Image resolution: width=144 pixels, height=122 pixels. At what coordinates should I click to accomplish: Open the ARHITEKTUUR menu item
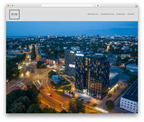tap(93, 14)
